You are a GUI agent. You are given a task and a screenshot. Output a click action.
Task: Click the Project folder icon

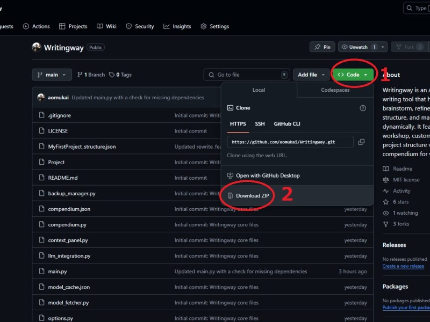click(x=41, y=162)
